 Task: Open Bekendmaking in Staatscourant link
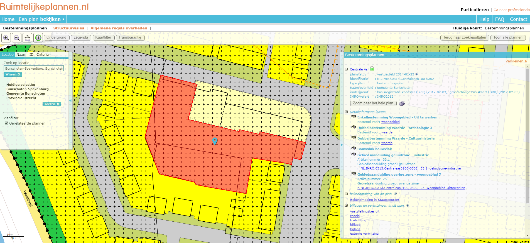tap(374, 200)
